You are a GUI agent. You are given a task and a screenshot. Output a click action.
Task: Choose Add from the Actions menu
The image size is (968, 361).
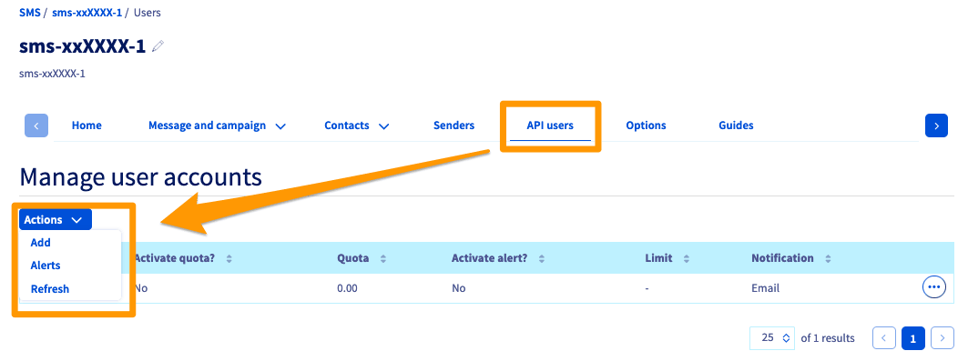coord(41,243)
